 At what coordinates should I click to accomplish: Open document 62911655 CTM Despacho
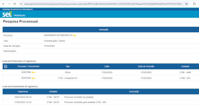26,78
